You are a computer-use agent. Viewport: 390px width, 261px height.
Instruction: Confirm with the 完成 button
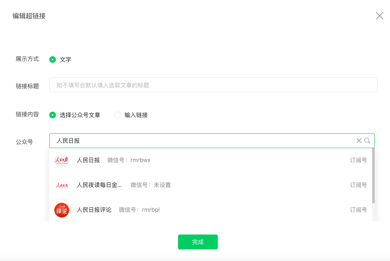point(198,242)
